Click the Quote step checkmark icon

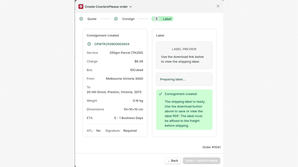81,19
